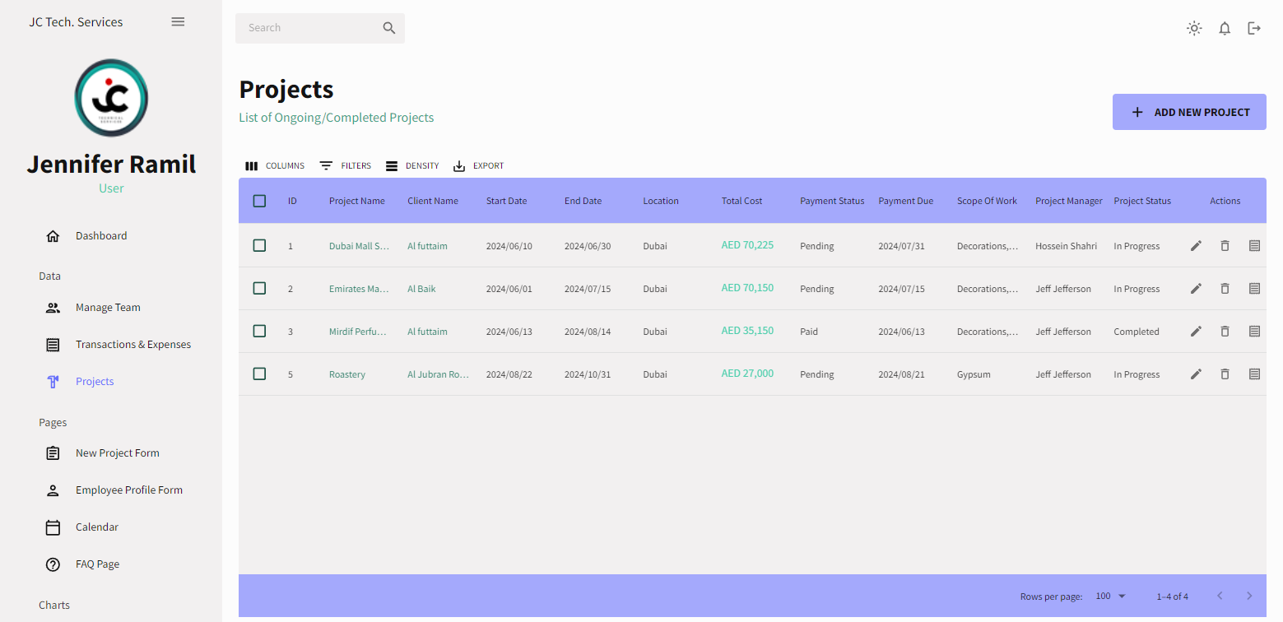The width and height of the screenshot is (1283, 622).
Task: Delete the Emirates Mall project row
Action: 1225,289
